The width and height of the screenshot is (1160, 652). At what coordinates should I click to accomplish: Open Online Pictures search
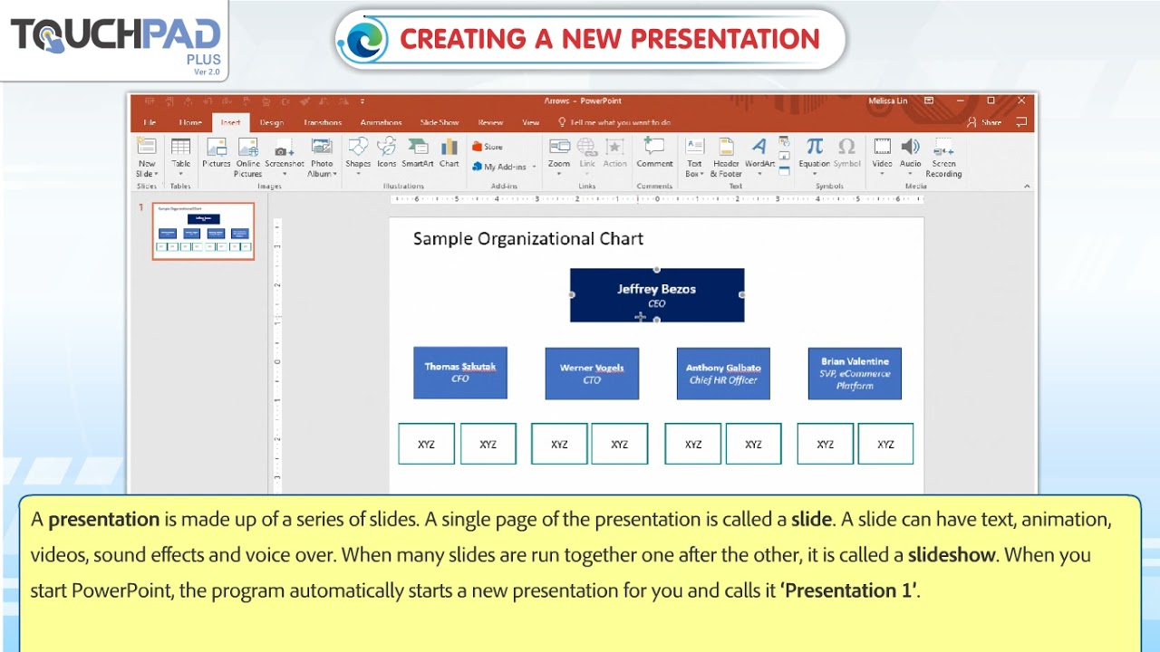247,157
